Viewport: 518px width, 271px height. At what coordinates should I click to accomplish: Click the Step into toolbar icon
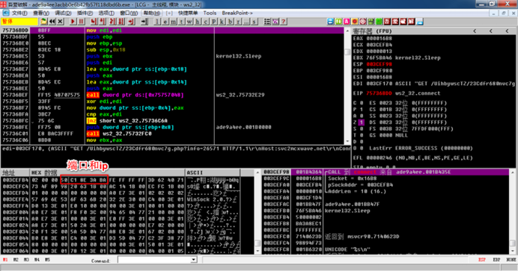[94, 22]
